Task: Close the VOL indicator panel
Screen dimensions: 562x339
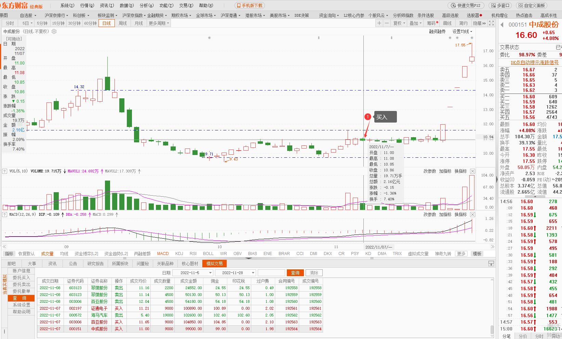Action: pos(472,171)
